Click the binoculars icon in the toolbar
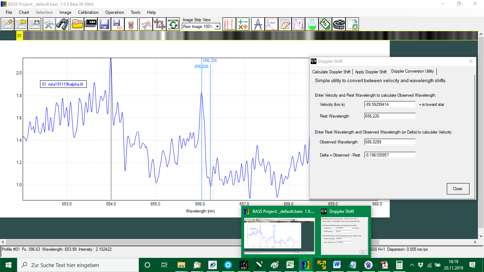This screenshot has width=484, height=272. pos(63,24)
